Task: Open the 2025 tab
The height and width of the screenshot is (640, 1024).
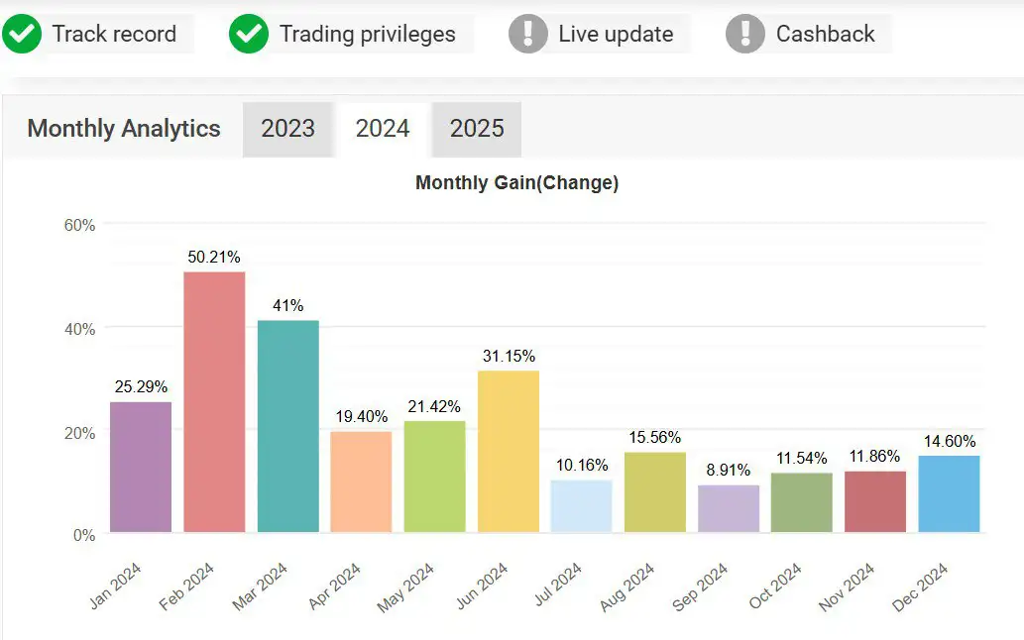Action: pos(477,129)
